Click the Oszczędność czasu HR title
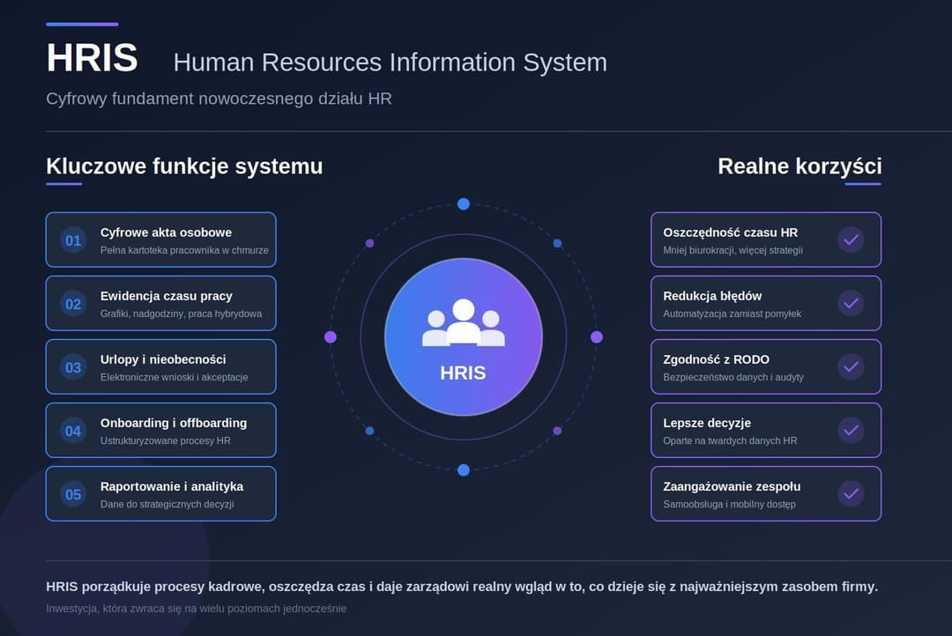This screenshot has height=636, width=952. pos(731,233)
